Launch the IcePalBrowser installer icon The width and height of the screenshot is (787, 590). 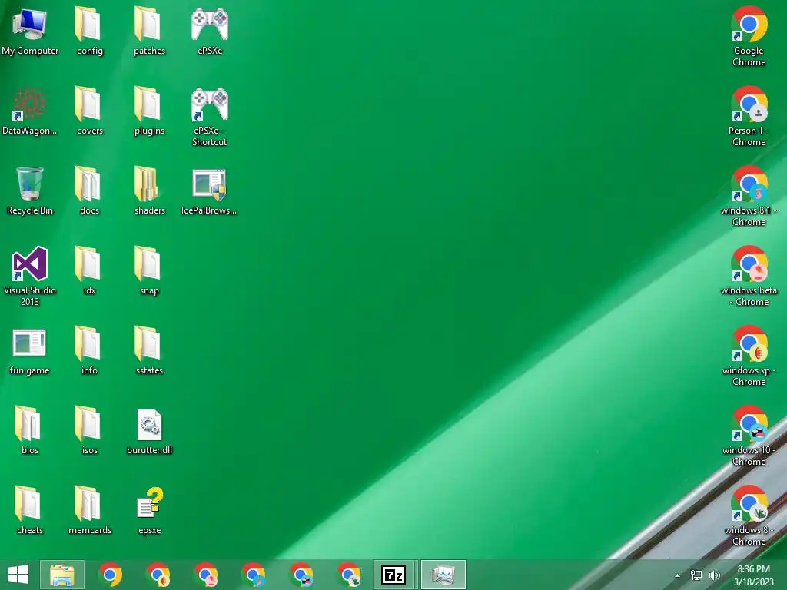click(x=209, y=191)
